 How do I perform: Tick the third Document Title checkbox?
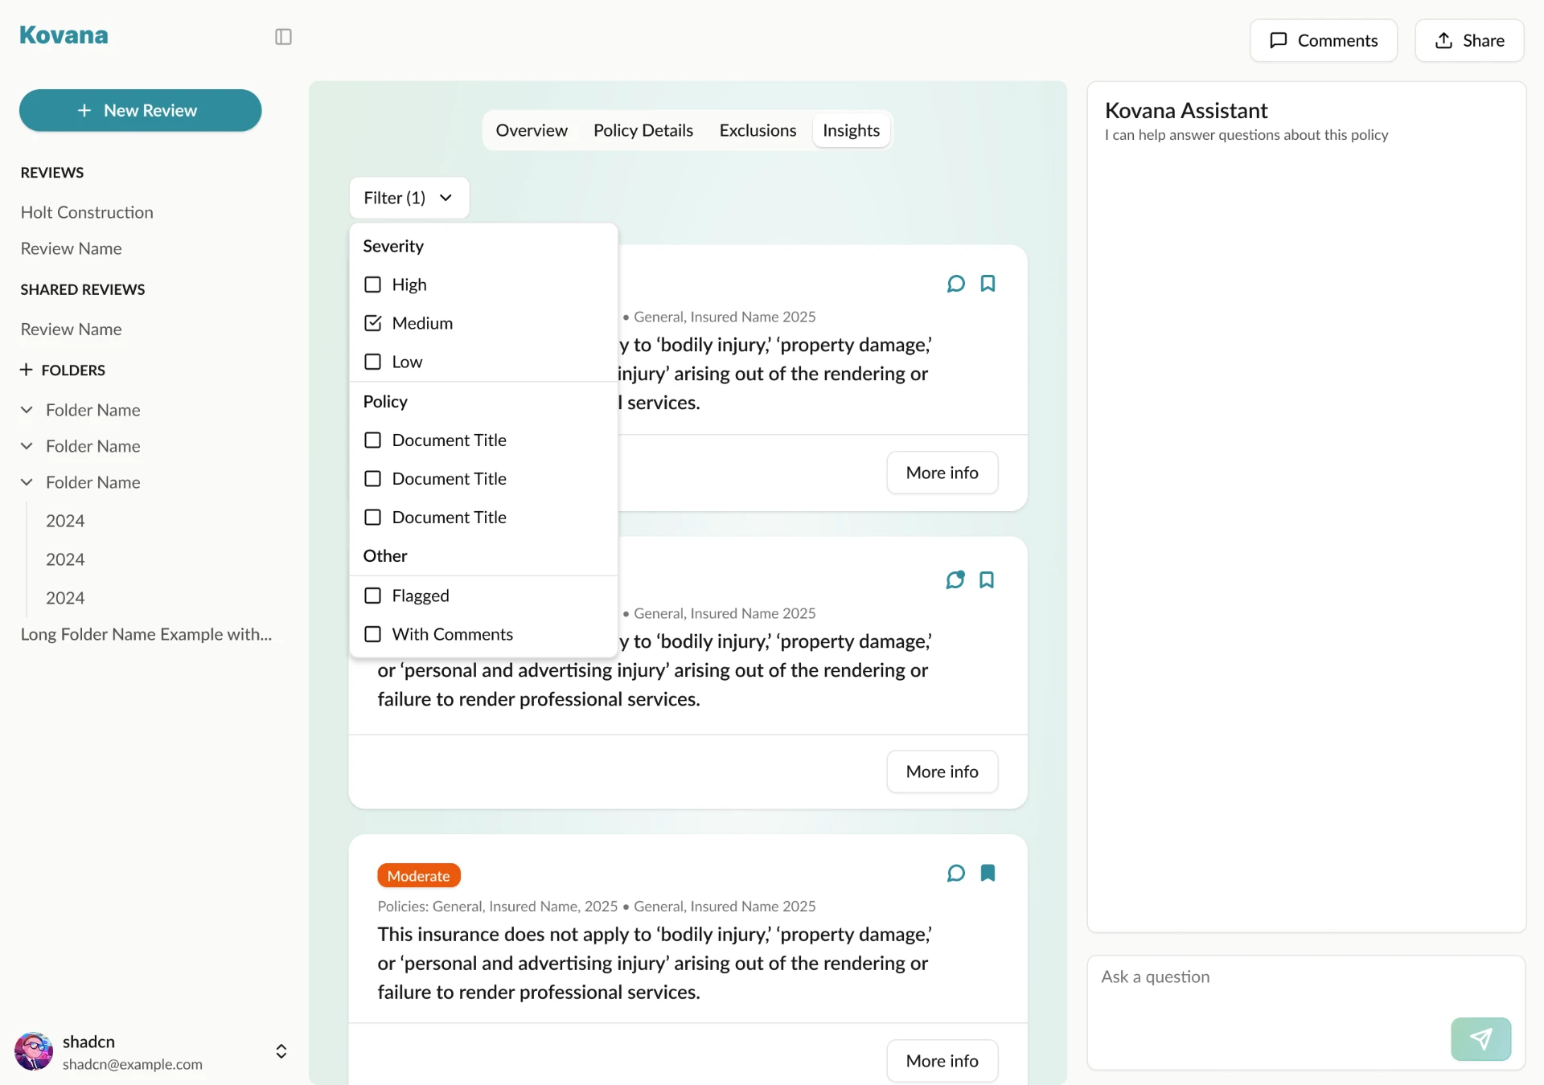(372, 517)
